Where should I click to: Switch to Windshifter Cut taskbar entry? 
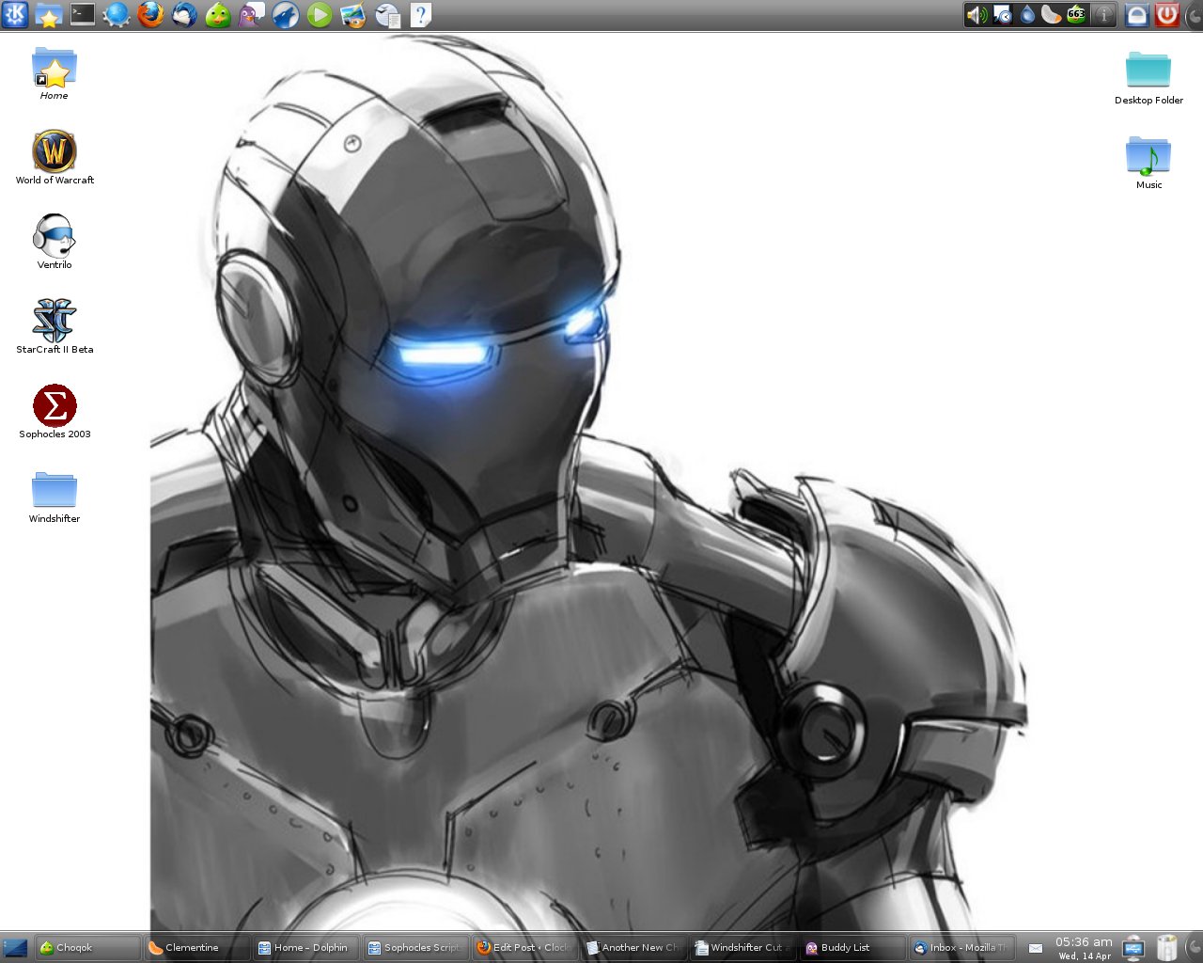click(742, 948)
